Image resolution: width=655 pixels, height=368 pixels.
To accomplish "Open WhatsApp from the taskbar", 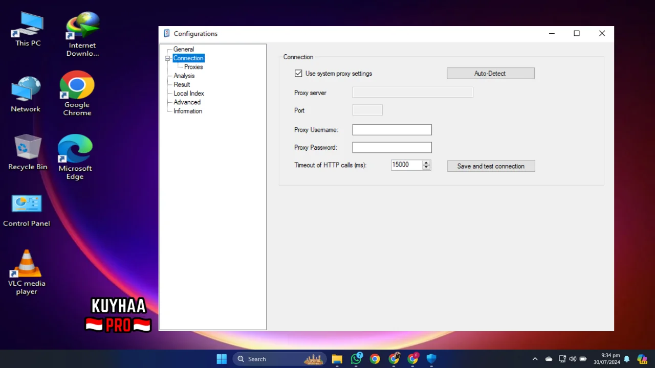I will [356, 359].
